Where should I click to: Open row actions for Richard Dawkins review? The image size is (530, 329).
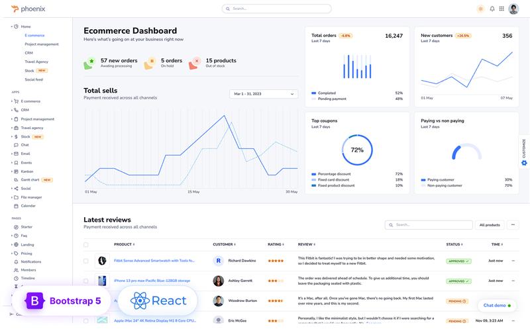(513, 261)
